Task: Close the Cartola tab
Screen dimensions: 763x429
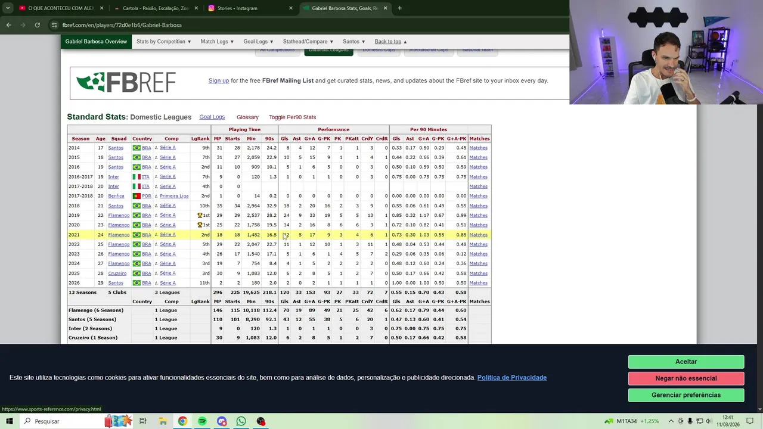Action: tap(196, 8)
